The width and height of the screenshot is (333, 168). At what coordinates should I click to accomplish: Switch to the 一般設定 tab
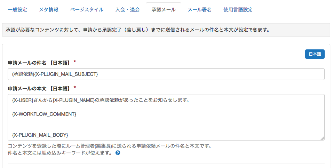coord(17,9)
